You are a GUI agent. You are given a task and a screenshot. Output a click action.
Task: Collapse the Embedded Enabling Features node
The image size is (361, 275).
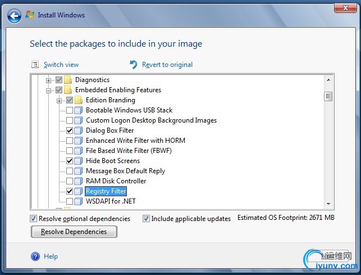point(48,91)
